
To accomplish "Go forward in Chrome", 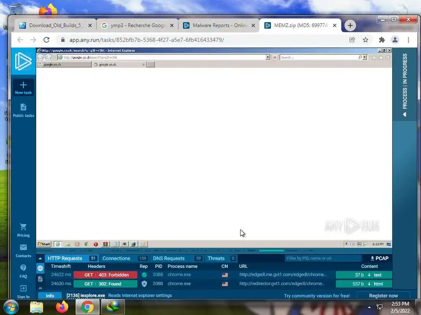I will coord(33,40).
